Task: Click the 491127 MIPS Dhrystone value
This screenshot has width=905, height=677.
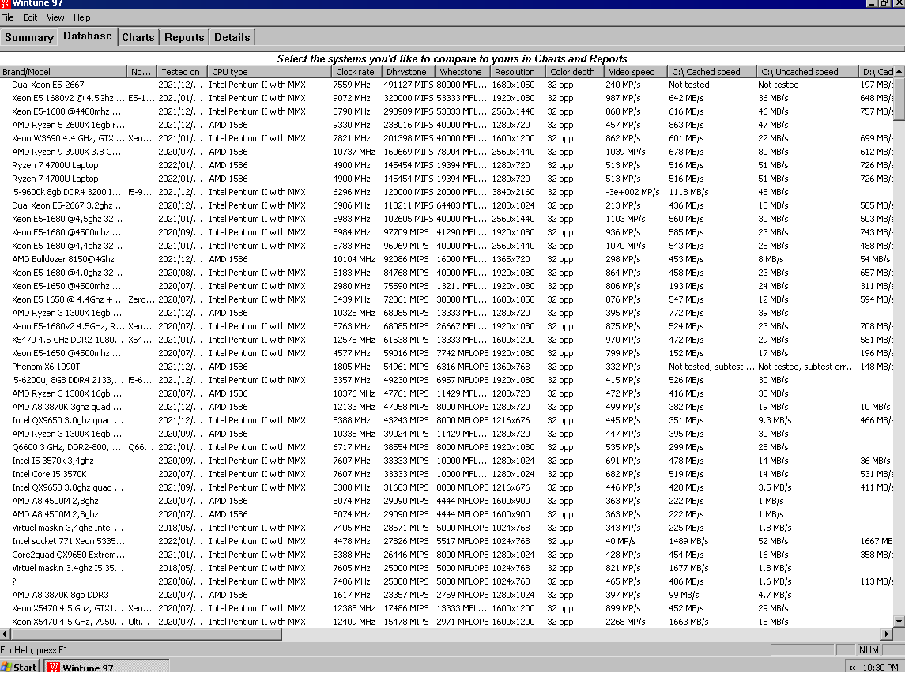Action: [x=408, y=85]
